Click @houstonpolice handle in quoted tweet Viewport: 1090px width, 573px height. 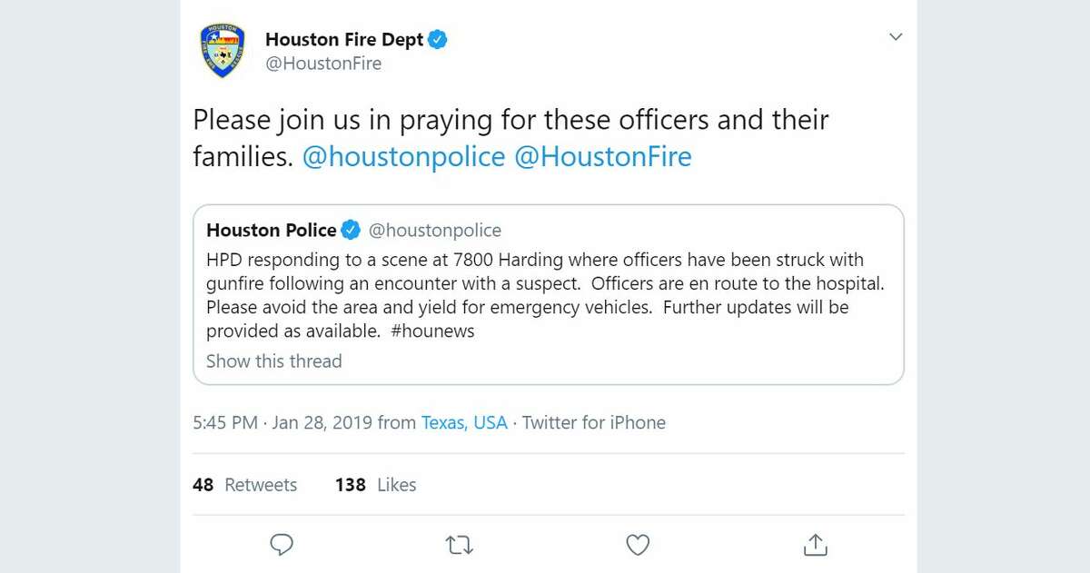click(434, 231)
